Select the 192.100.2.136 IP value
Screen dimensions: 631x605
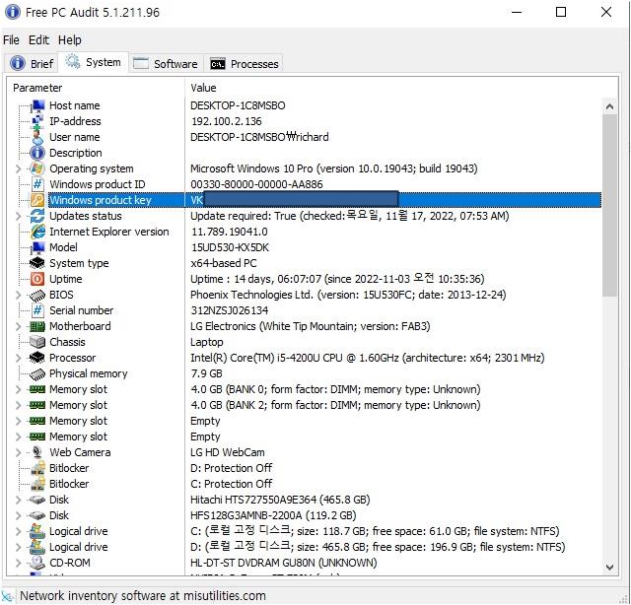[x=226, y=121]
